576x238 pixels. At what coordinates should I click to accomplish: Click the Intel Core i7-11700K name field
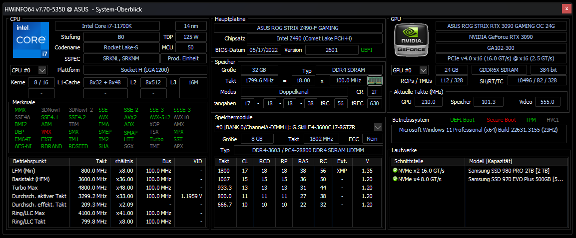[107, 26]
